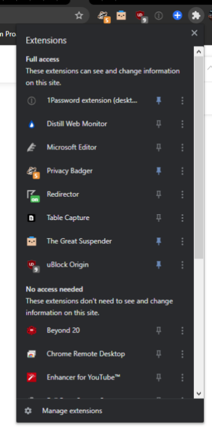Bookmark this page with the star icon
This screenshot has width=212, height=436.
[79, 16]
